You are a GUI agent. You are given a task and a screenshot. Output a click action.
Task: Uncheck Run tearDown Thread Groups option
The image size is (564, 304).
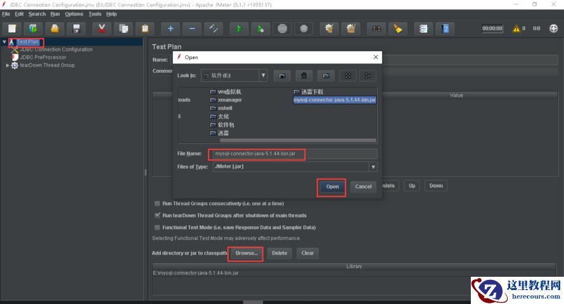[157, 215]
